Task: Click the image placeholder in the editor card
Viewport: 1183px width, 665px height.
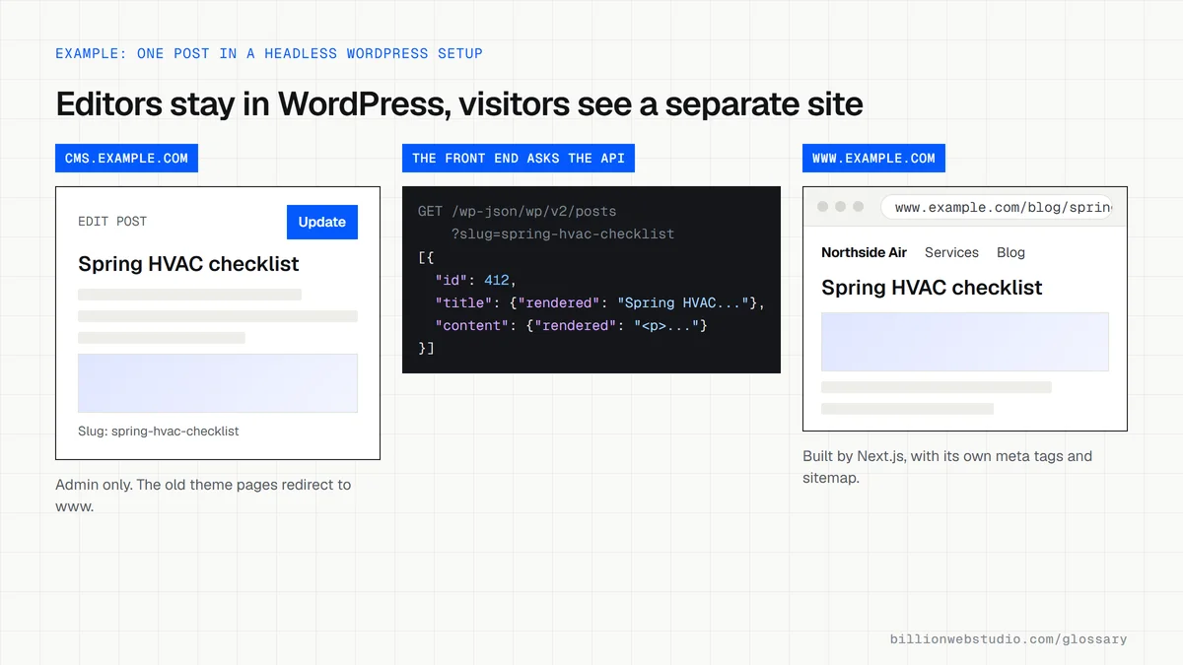Action: click(218, 383)
